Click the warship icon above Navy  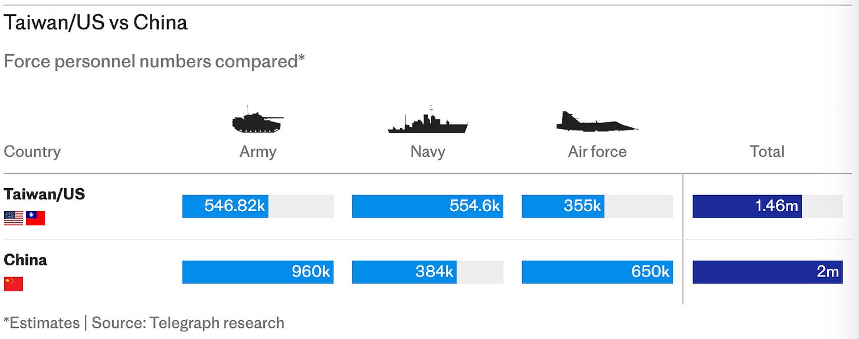[x=428, y=120]
